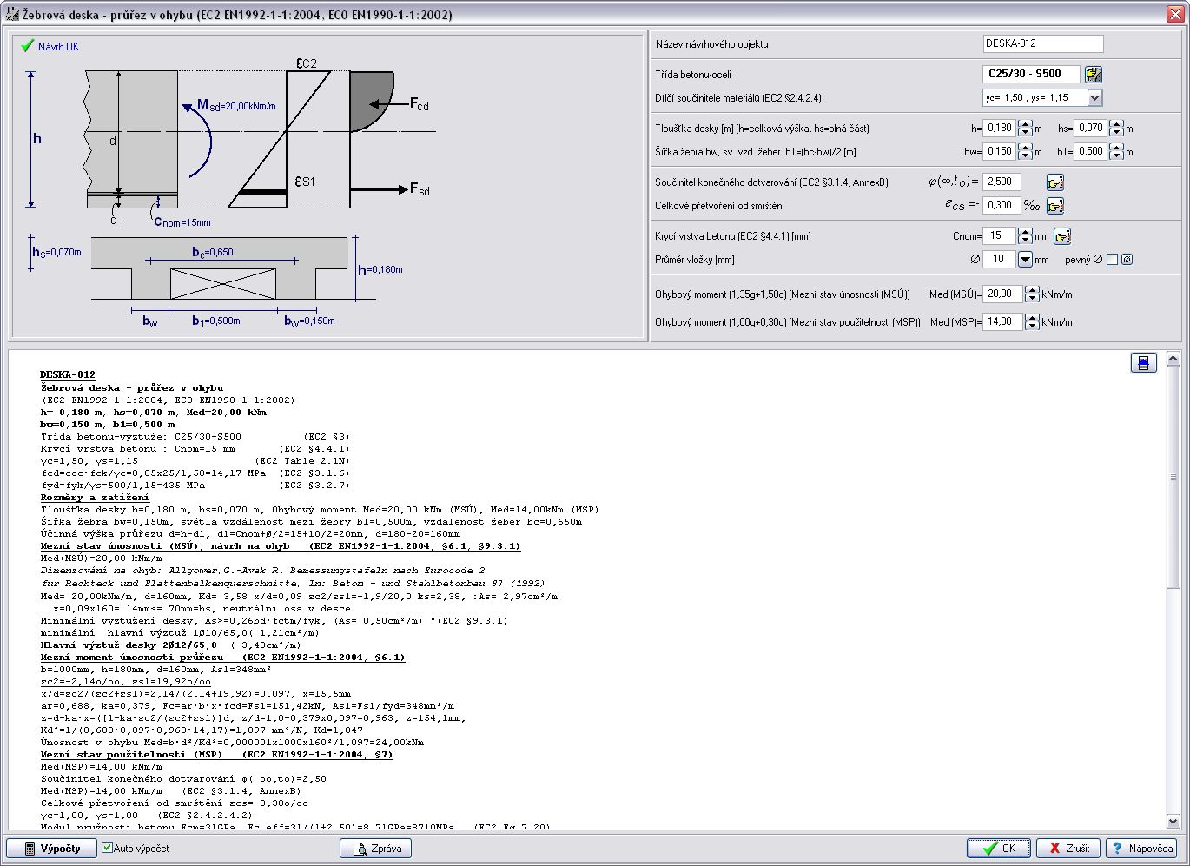Open the Zpráva report button
The height and width of the screenshot is (866, 1190).
click(x=375, y=848)
